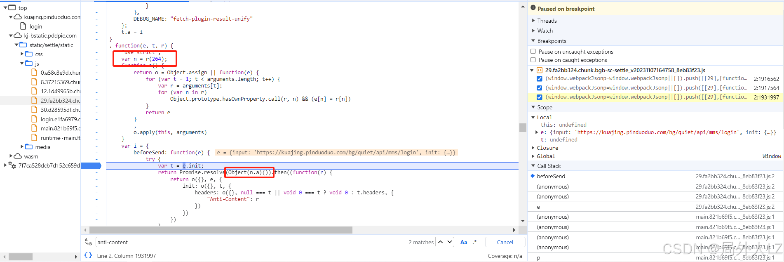Click scroll-up arrow of code editor
Screen dimensions: 784x262
[523, 7]
